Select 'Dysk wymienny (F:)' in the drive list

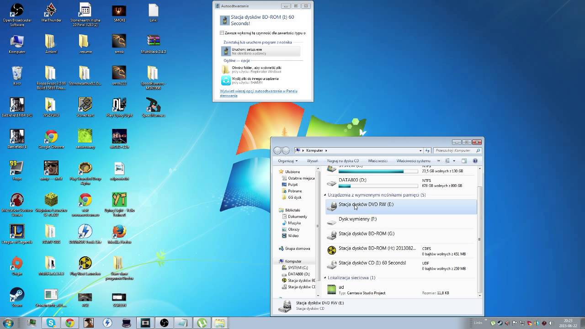(400, 222)
